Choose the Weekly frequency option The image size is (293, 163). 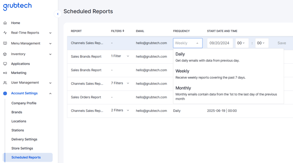click(x=228, y=74)
